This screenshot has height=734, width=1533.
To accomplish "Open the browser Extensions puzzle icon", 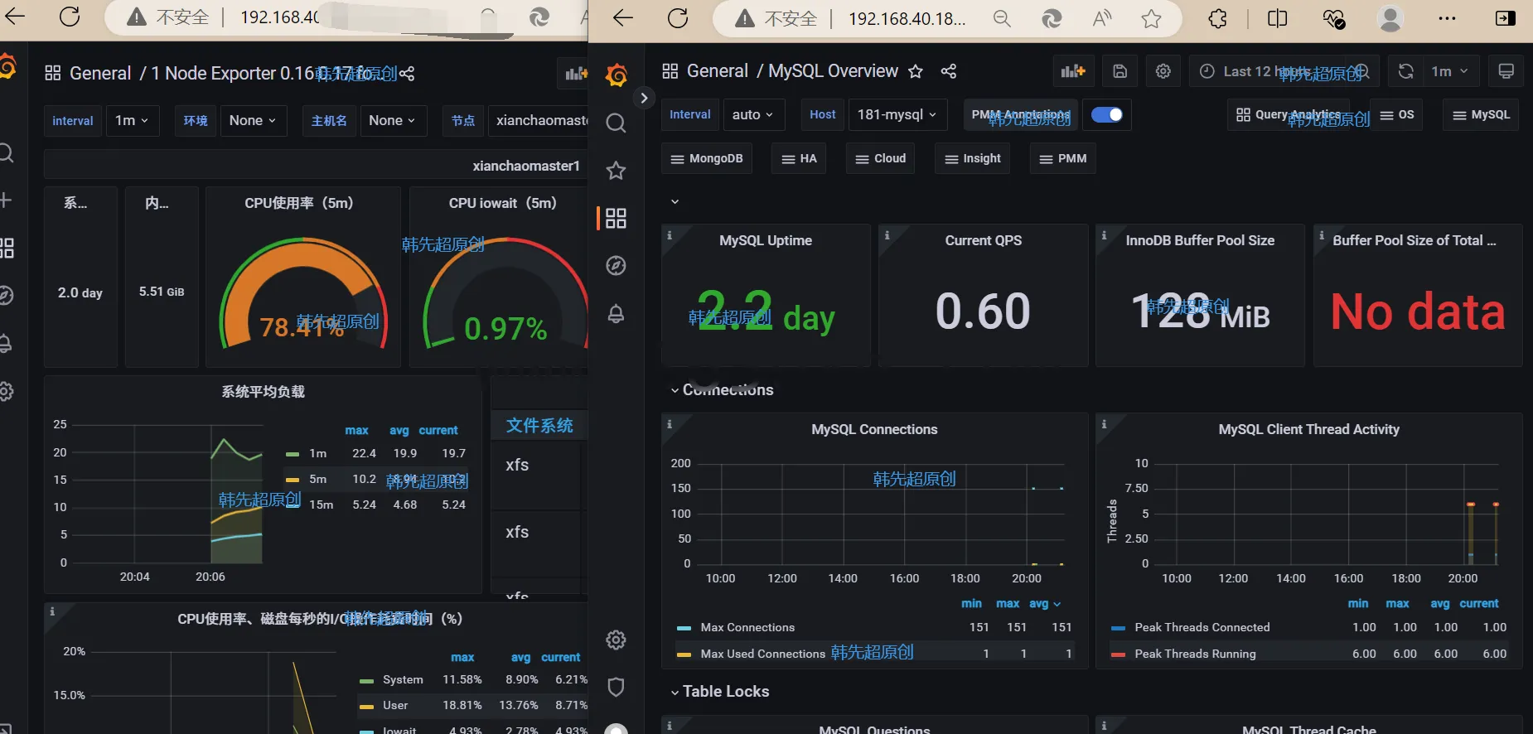I will [x=1218, y=18].
